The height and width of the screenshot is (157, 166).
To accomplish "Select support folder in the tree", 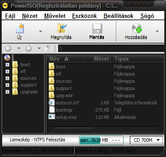I will click(x=28, y=85).
